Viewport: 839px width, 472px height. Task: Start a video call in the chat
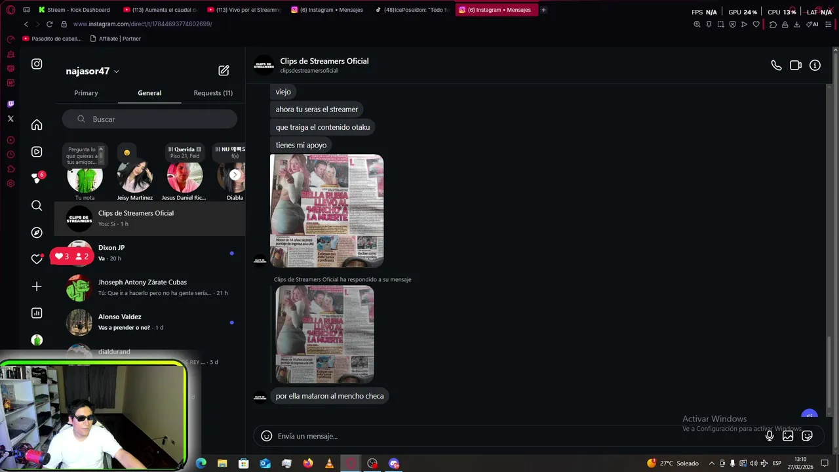tap(796, 66)
